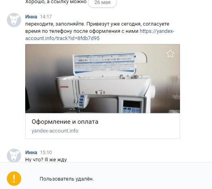This screenshot has height=189, width=212.
Task: Click the yellow exclamation warning icon
Action: (14, 179)
